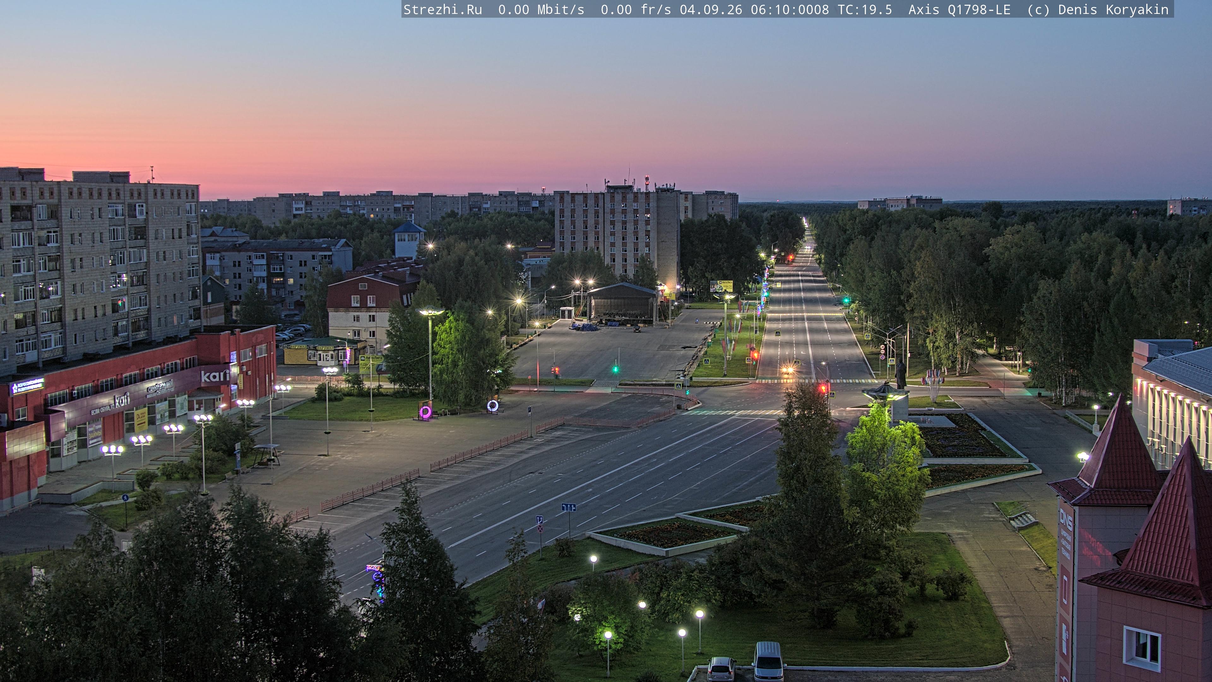Click the Denis Koryakin copyright text
1212x682 pixels.
click(1113, 10)
